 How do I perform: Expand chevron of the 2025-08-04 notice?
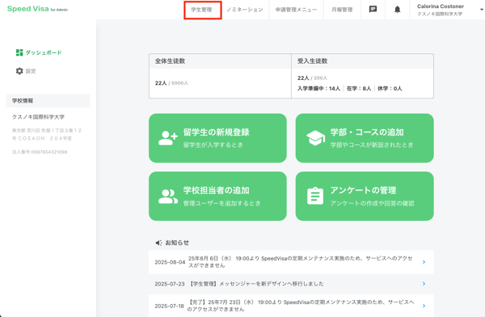424,262
